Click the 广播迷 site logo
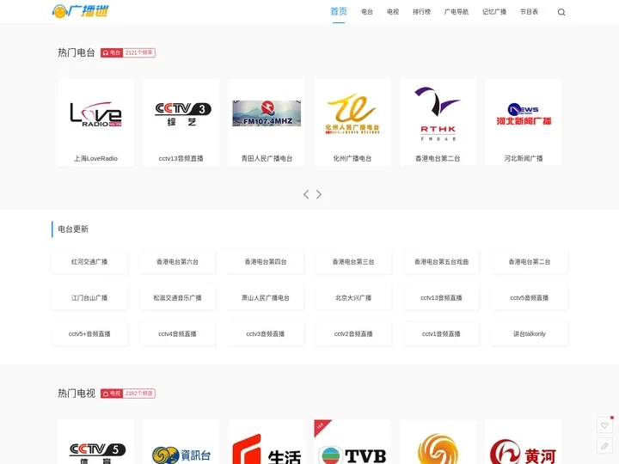619x464 pixels. pos(81,11)
